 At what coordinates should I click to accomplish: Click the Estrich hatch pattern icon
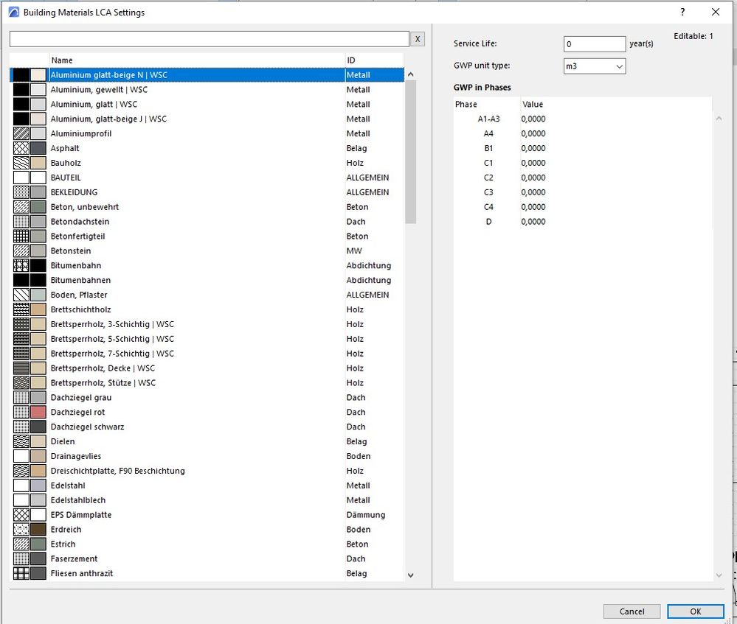coord(21,544)
